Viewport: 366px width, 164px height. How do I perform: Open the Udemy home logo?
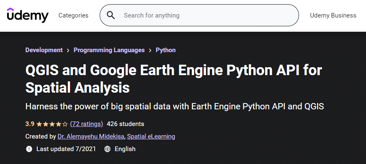[28, 15]
